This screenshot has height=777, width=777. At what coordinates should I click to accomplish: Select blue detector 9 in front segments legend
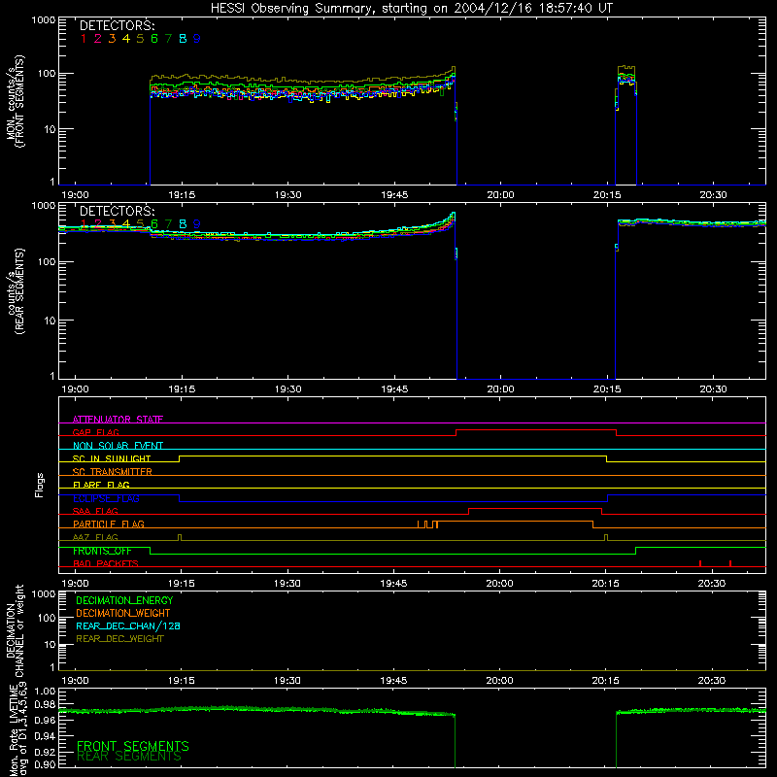pyautogui.click(x=197, y=39)
